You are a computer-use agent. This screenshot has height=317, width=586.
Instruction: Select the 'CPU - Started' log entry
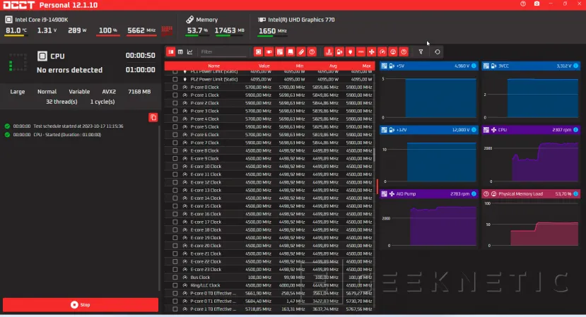(67, 135)
